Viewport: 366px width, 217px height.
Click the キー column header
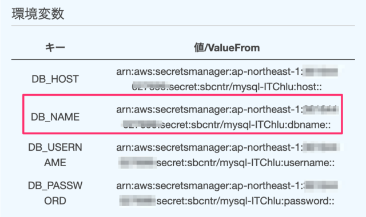click(55, 48)
